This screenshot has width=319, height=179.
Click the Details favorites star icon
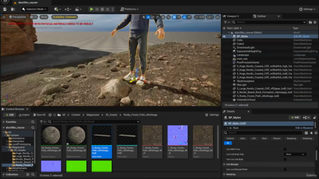click(x=311, y=133)
